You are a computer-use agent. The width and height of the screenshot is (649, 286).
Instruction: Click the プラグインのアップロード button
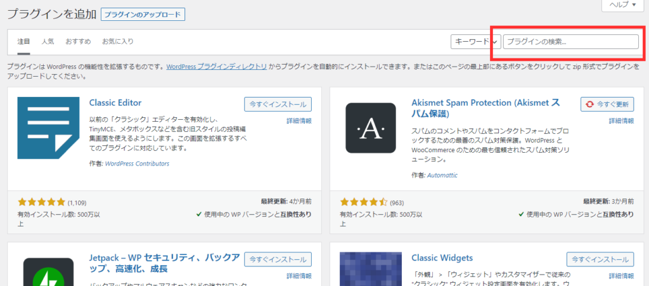(143, 15)
